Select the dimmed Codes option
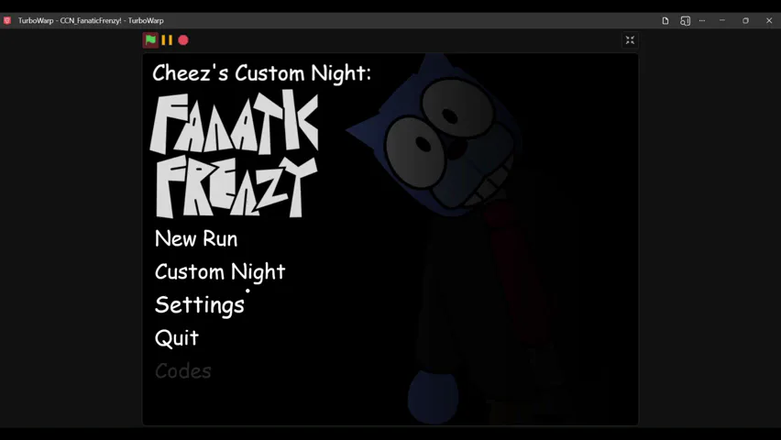This screenshot has width=781, height=440. (x=182, y=371)
